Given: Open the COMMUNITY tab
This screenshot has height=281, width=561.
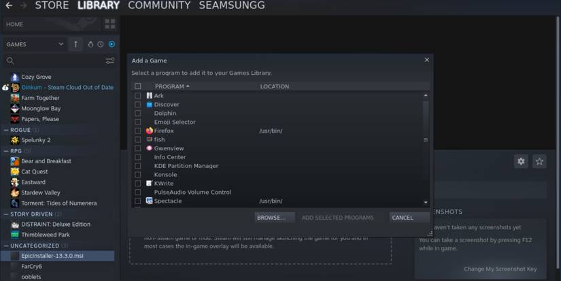Looking at the screenshot, I should [x=159, y=5].
